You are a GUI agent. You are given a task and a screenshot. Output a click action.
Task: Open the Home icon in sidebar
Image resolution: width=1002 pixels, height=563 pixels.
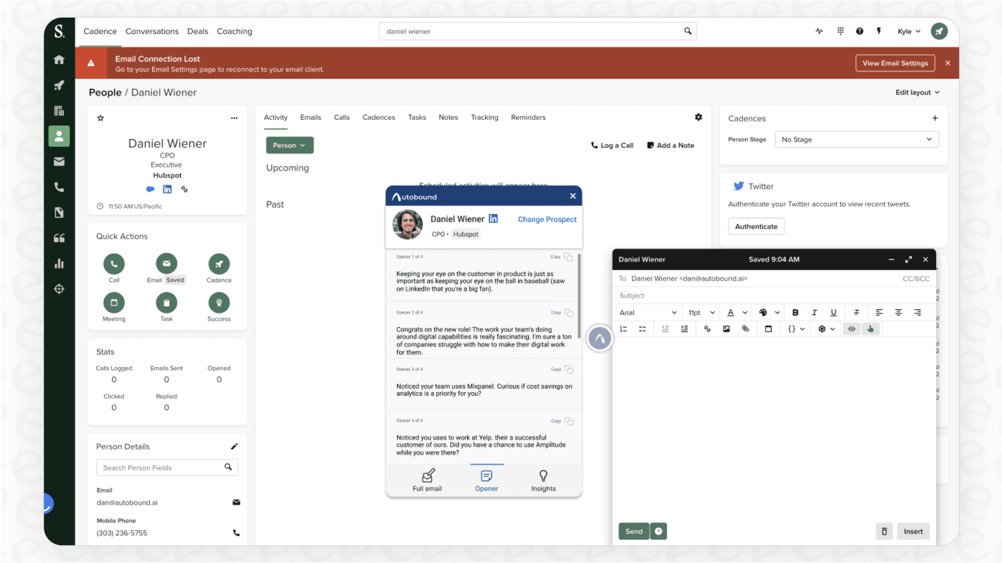[x=58, y=60]
